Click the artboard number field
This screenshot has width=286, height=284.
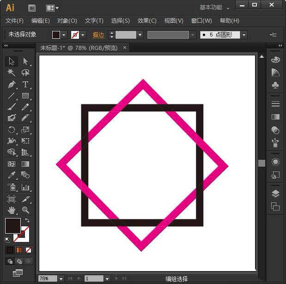94,278
